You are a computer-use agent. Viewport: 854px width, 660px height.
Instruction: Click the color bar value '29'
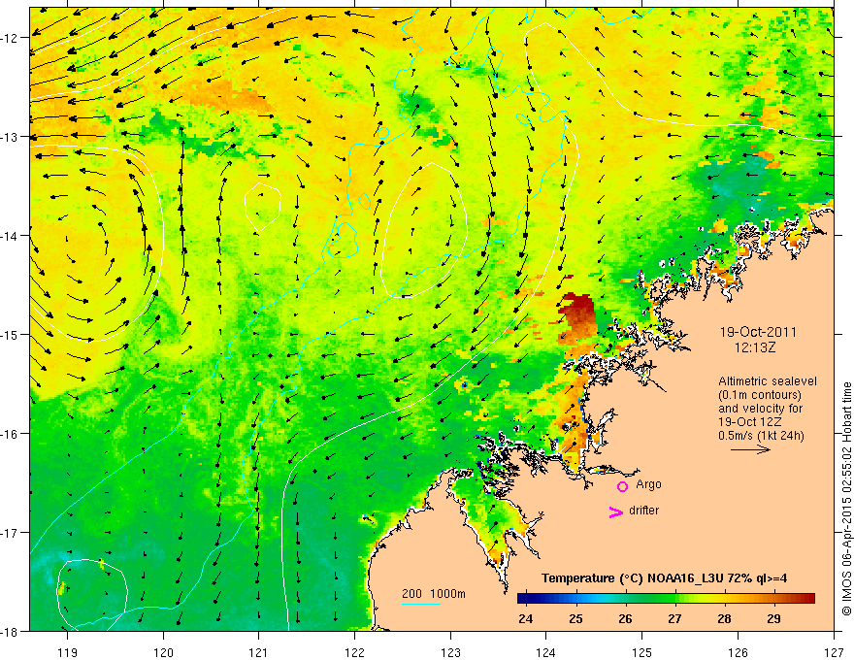pos(773,618)
